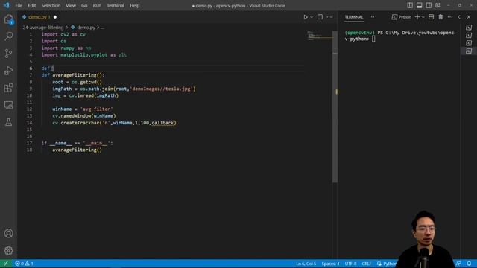Screen dimensions: 477x268
Task: Open the Testing flask view
Action: (8, 122)
